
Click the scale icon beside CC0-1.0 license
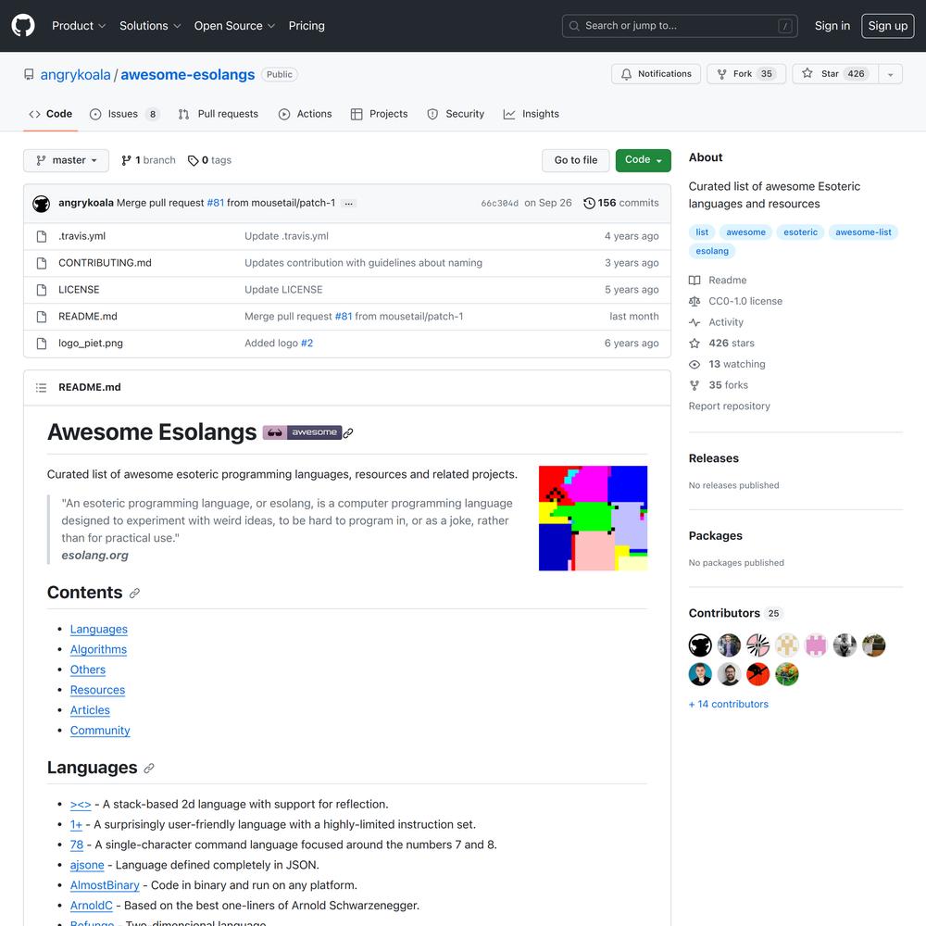(694, 301)
